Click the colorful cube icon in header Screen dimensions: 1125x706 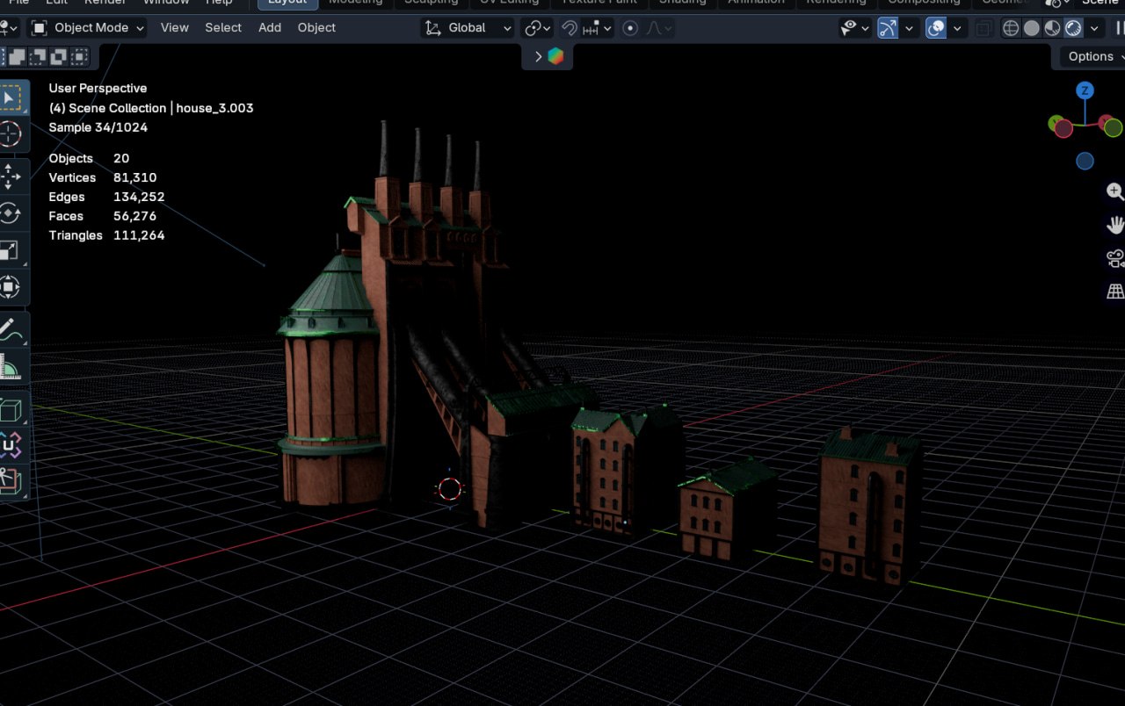point(555,56)
